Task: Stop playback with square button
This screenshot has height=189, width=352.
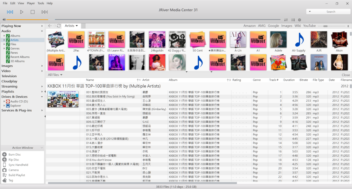Action: pyautogui.click(x=33, y=12)
